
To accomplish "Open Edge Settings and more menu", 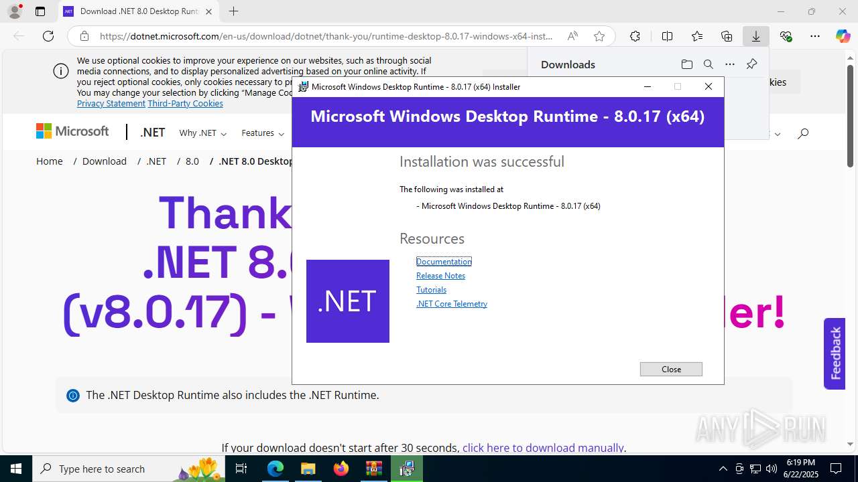I will click(815, 36).
